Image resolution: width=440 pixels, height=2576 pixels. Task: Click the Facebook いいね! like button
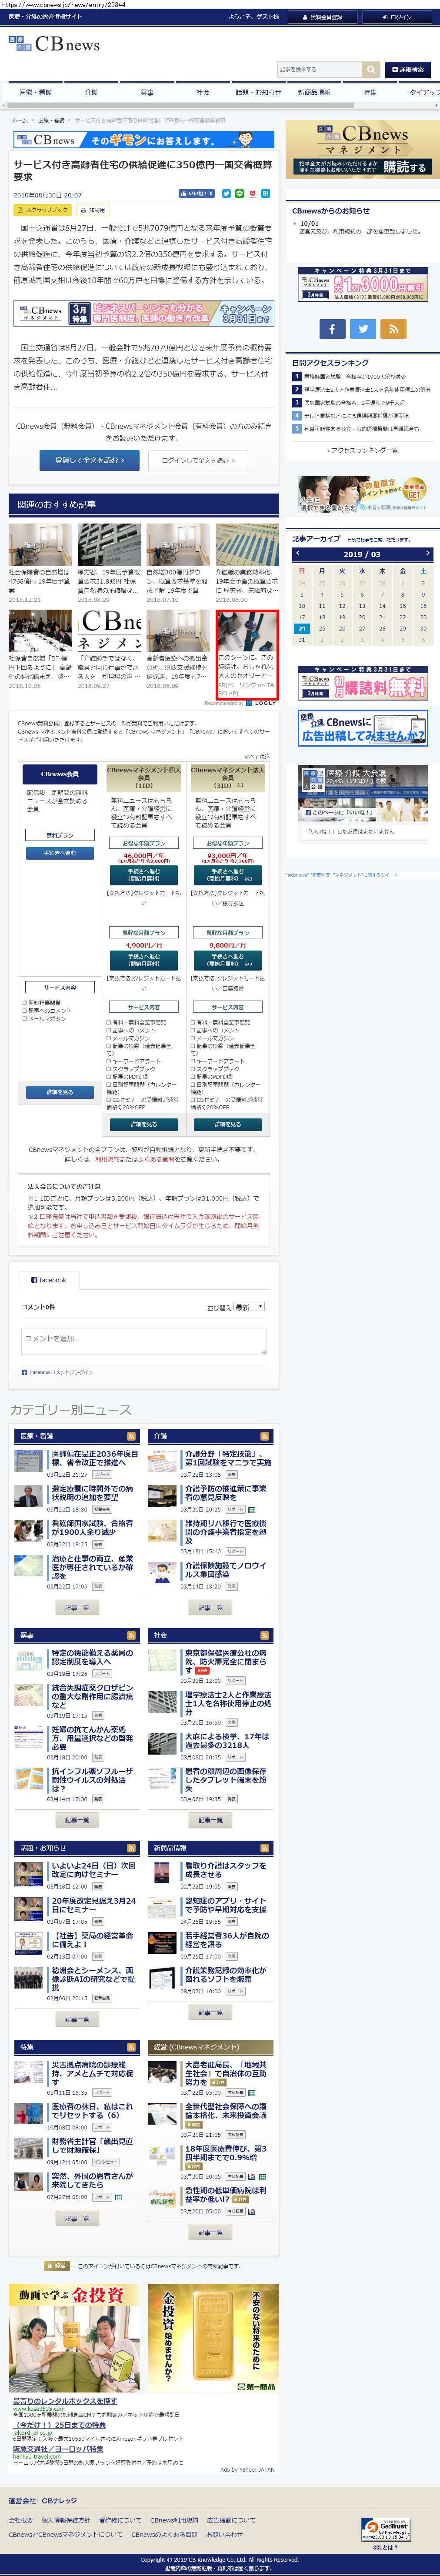[196, 193]
